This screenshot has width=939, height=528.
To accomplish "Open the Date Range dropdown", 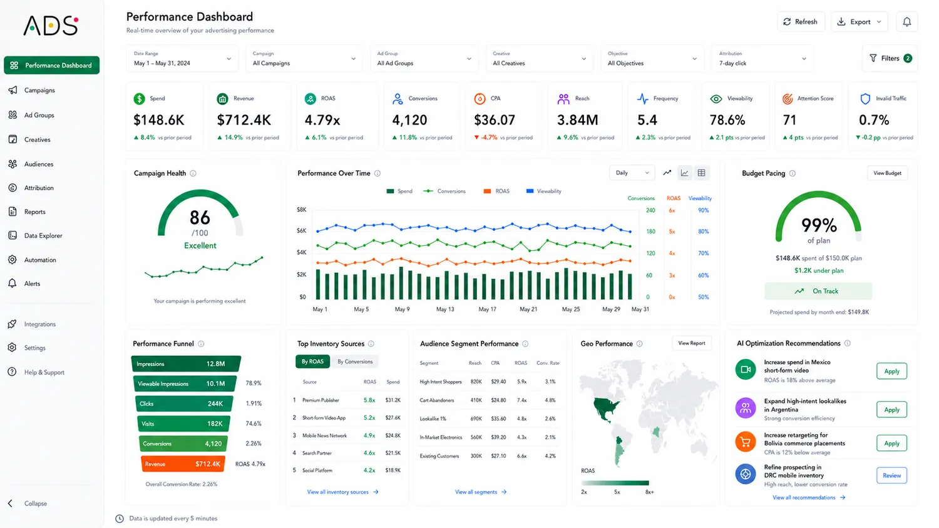I will (x=183, y=59).
